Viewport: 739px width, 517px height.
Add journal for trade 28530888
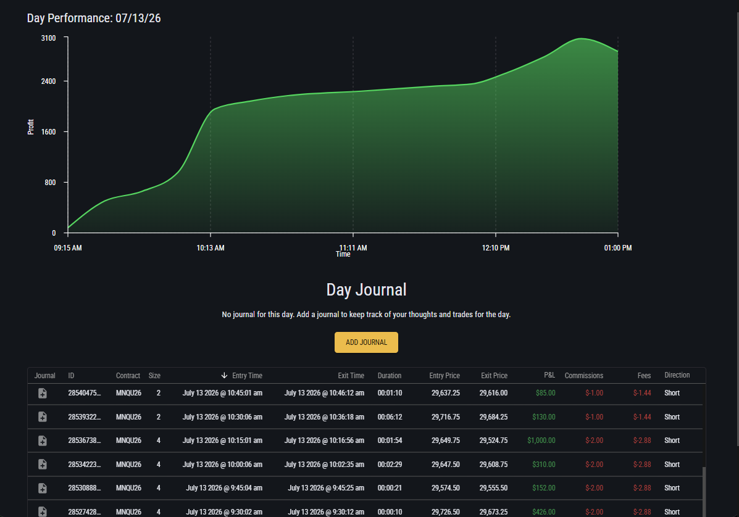43,488
